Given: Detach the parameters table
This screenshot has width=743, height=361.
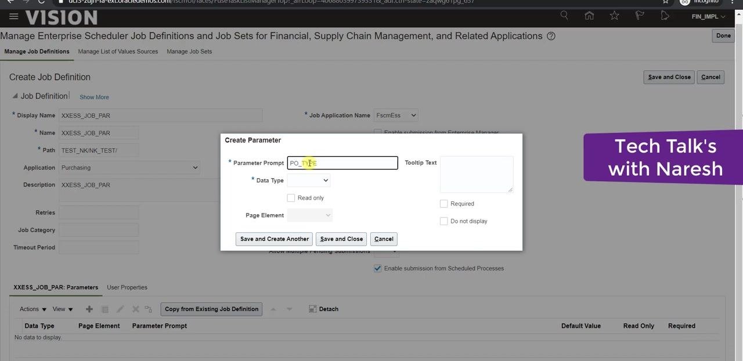Looking at the screenshot, I should click(323, 309).
